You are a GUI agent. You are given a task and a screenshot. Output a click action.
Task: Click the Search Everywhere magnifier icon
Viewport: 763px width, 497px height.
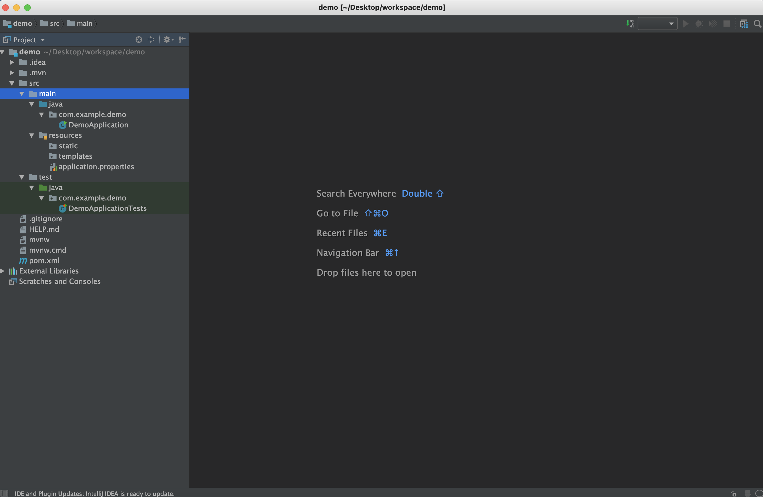point(757,24)
